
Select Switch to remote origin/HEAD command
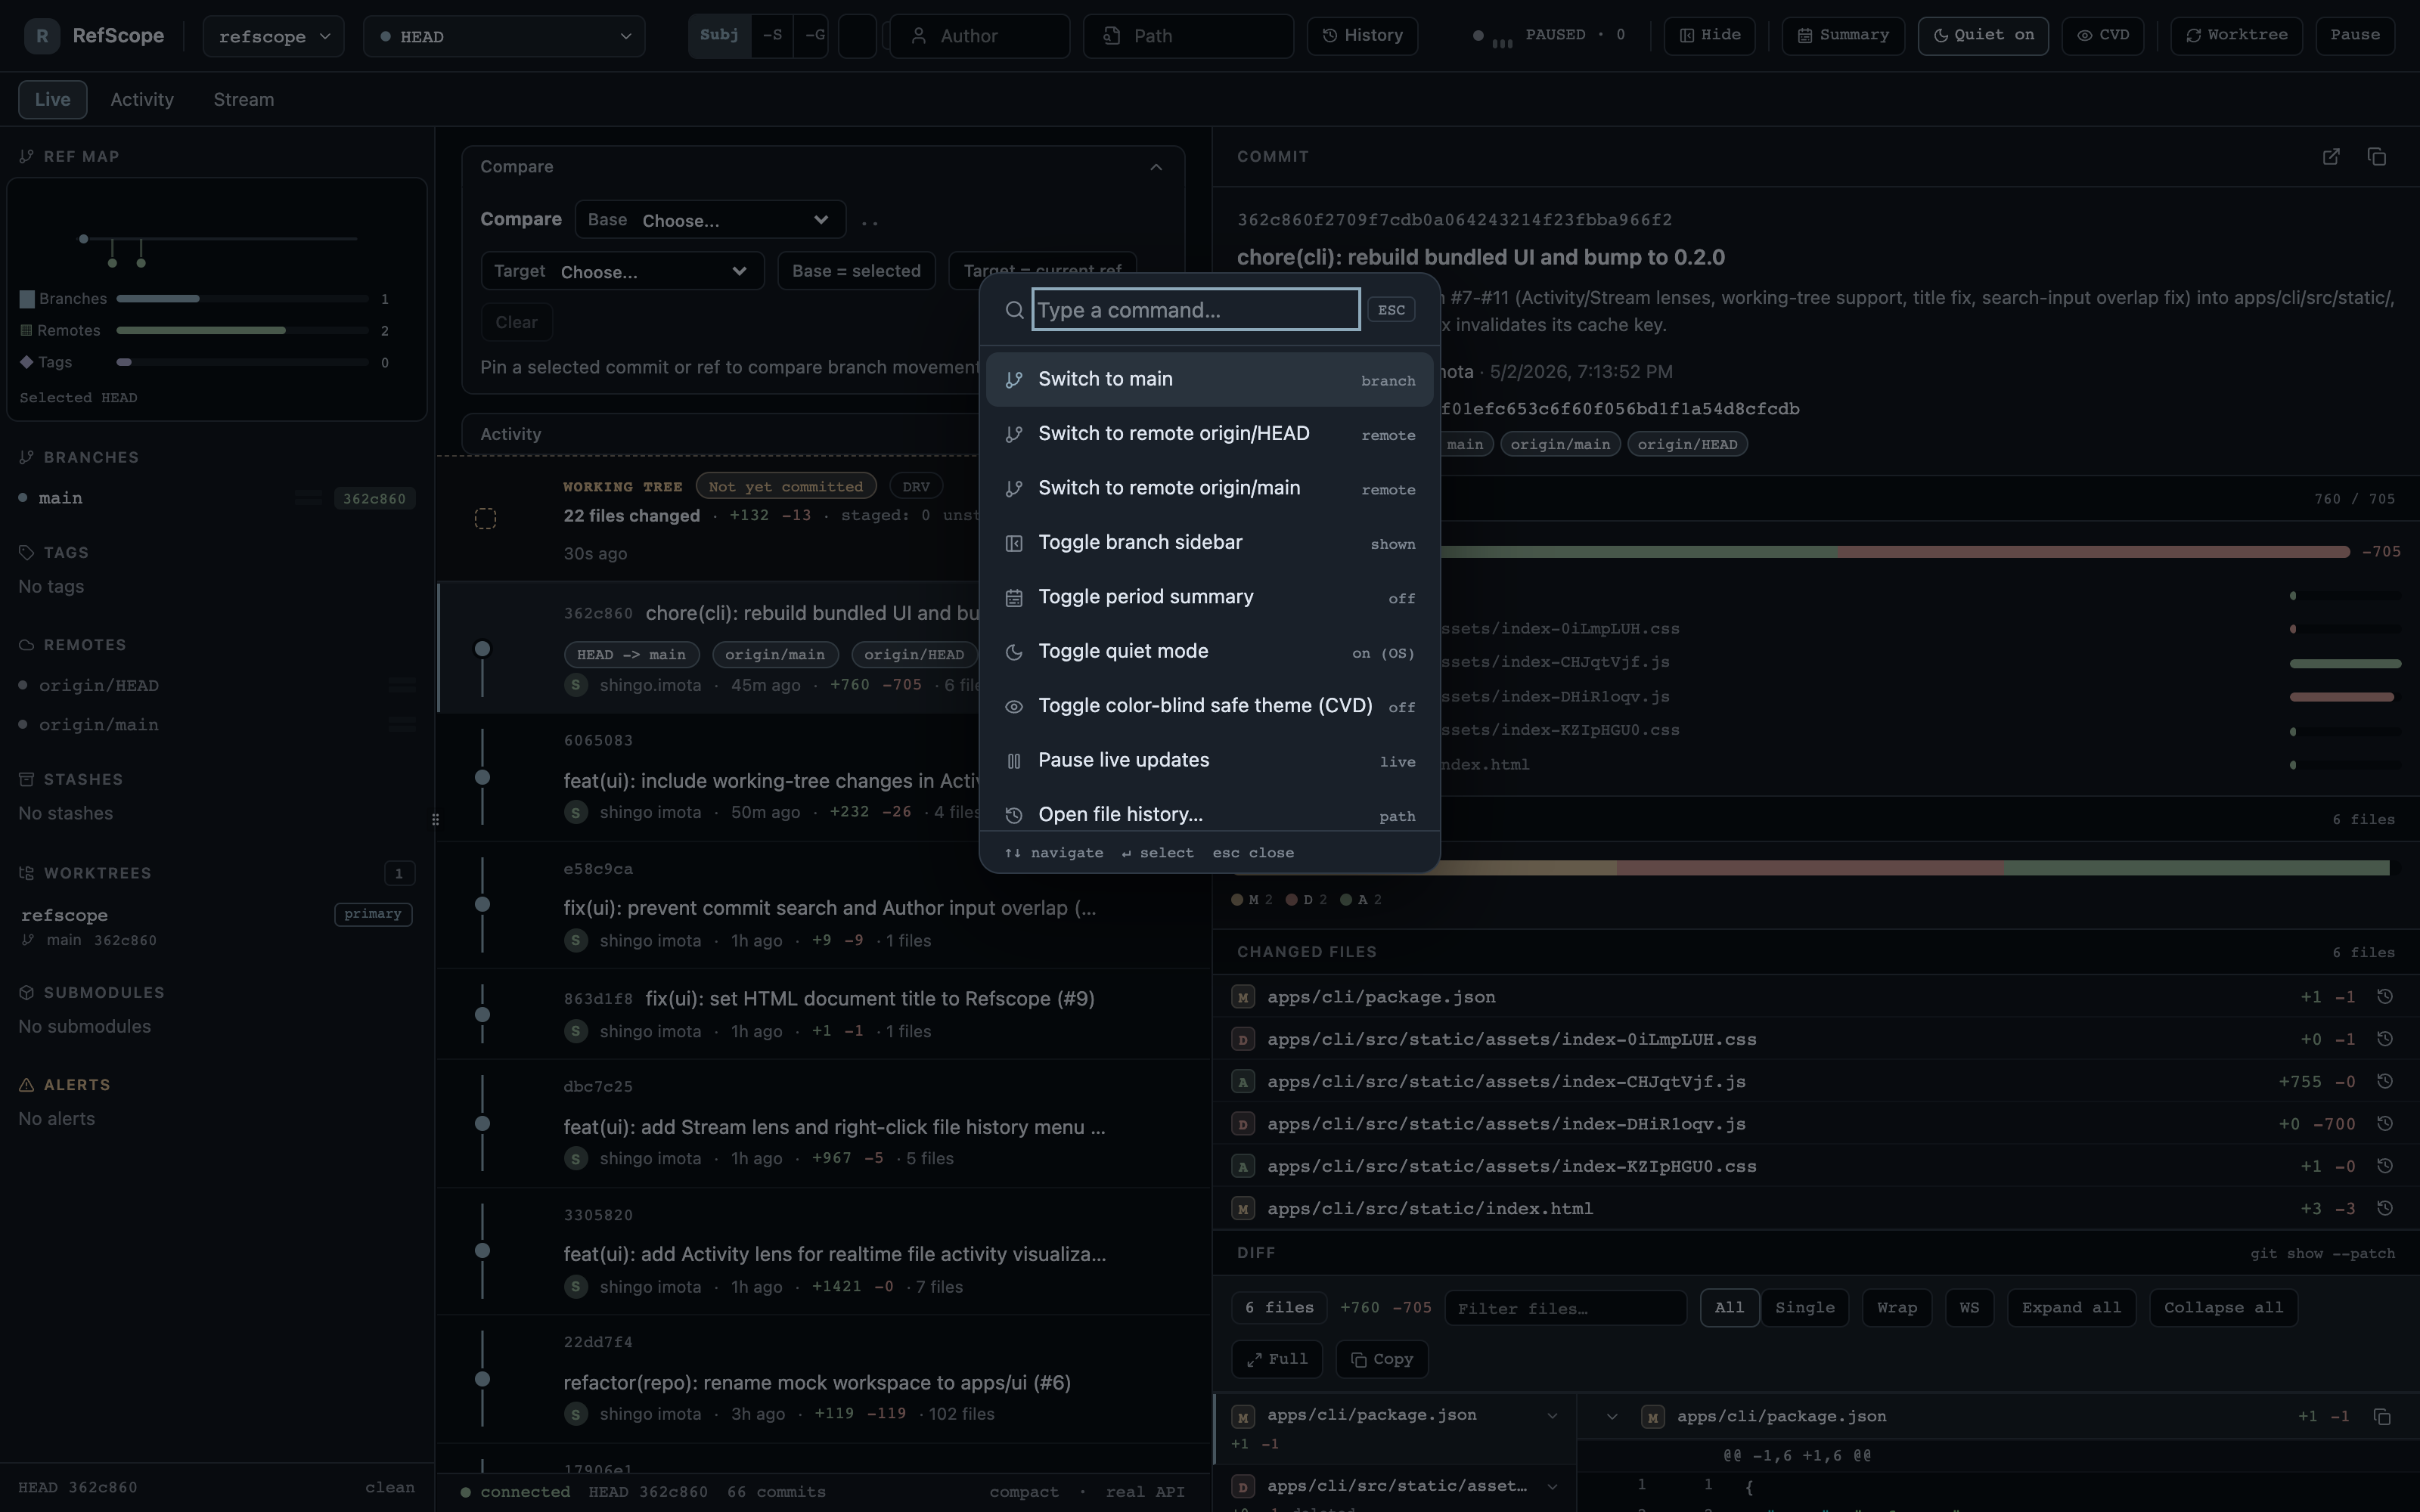(1209, 434)
